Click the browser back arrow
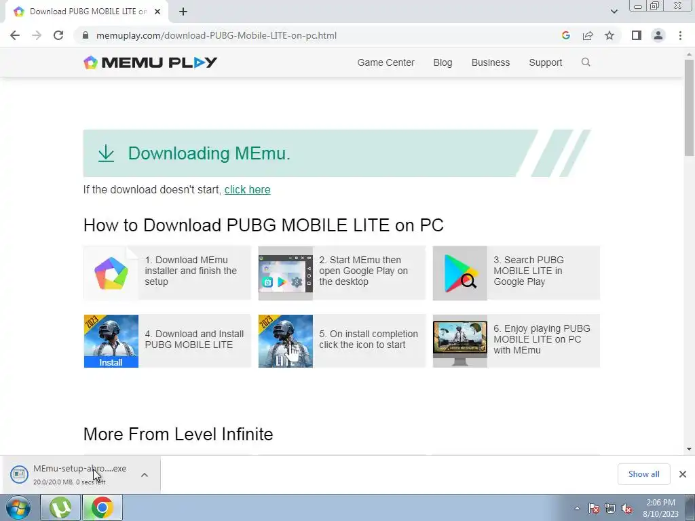695x521 pixels. click(x=15, y=35)
